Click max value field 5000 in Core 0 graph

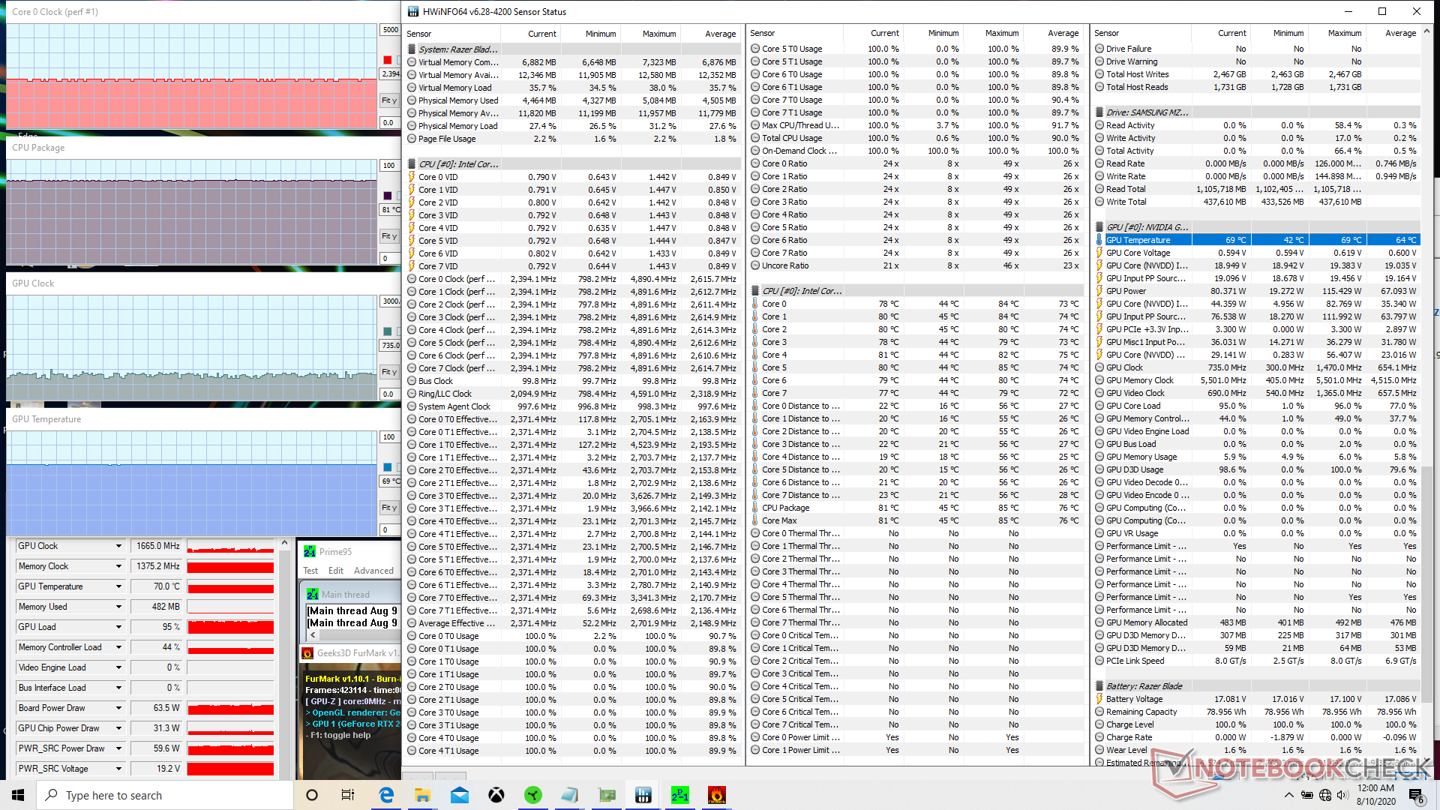[x=390, y=30]
